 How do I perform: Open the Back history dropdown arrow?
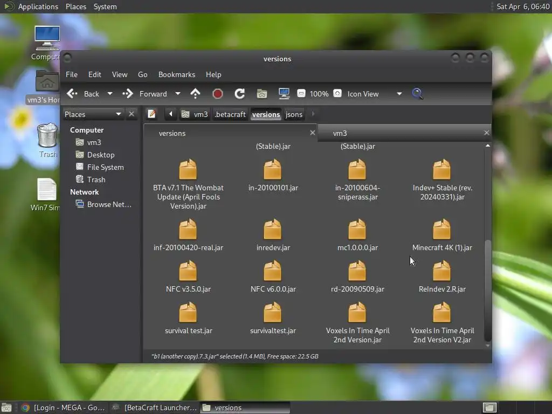(x=110, y=94)
